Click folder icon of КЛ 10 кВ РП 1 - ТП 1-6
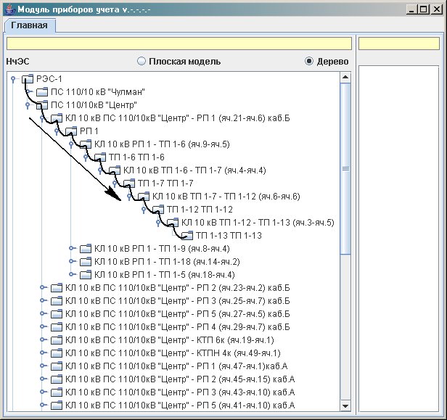 point(86,144)
